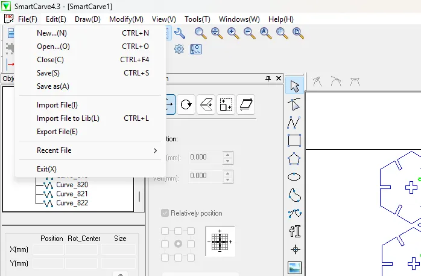Image resolution: width=421 pixels, height=276 pixels.
Task: Select the pan zoom magnifier with arrows
Action: click(217, 33)
